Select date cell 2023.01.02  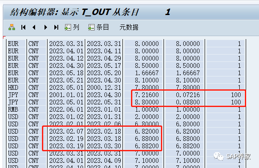66,117
